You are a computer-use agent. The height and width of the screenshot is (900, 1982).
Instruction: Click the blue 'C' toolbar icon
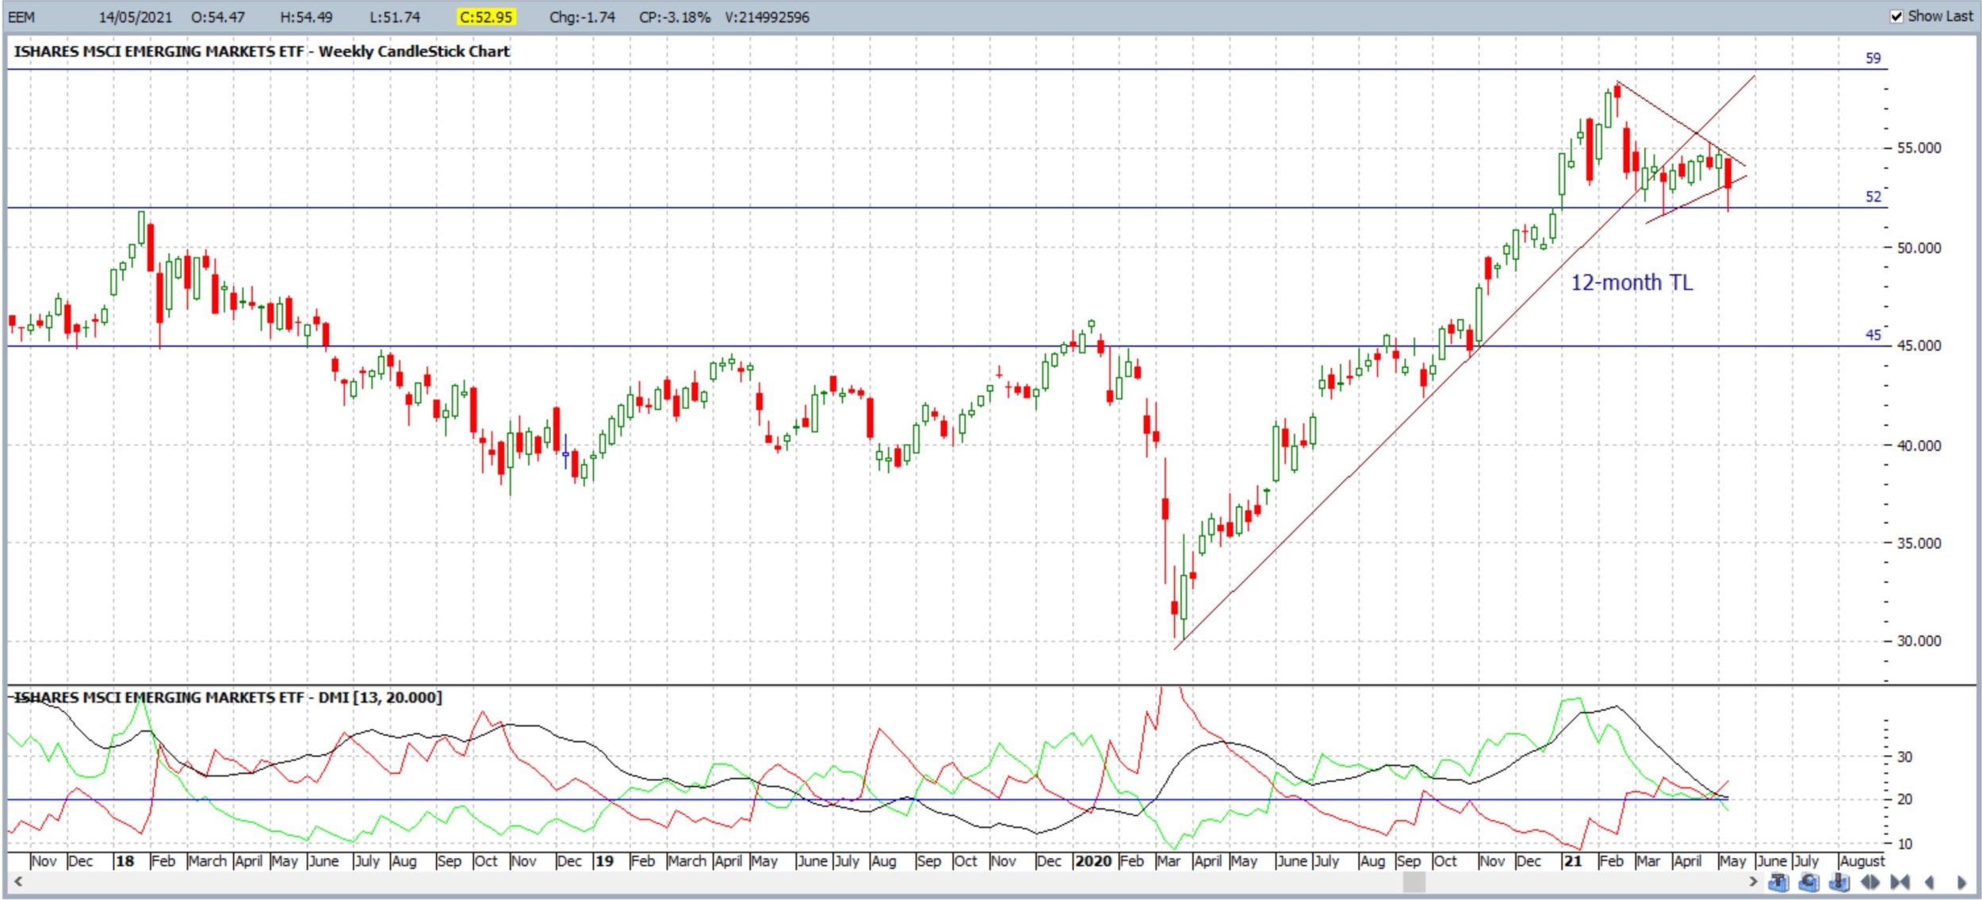[x=1809, y=882]
